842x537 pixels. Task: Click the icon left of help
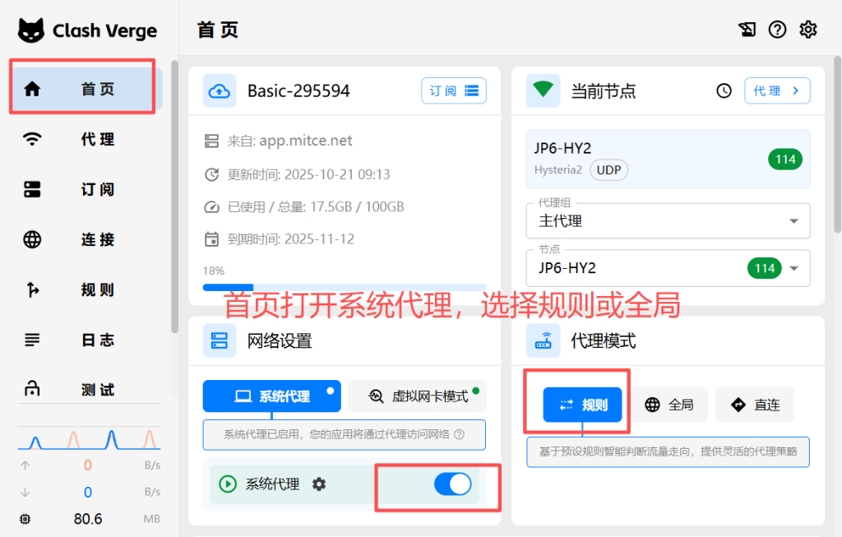747,30
